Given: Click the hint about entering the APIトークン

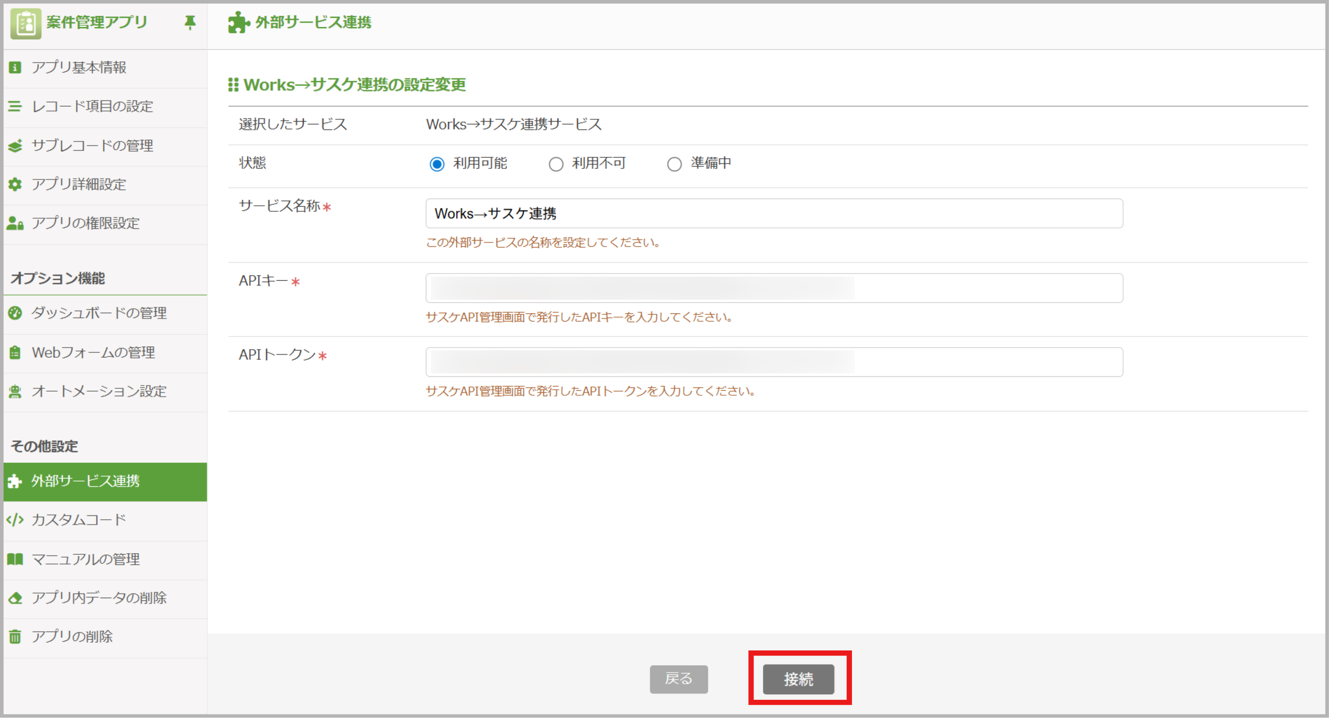Looking at the screenshot, I should [x=591, y=391].
